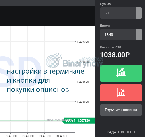Decrease the Сумма amount with minus

tap(139, 16)
